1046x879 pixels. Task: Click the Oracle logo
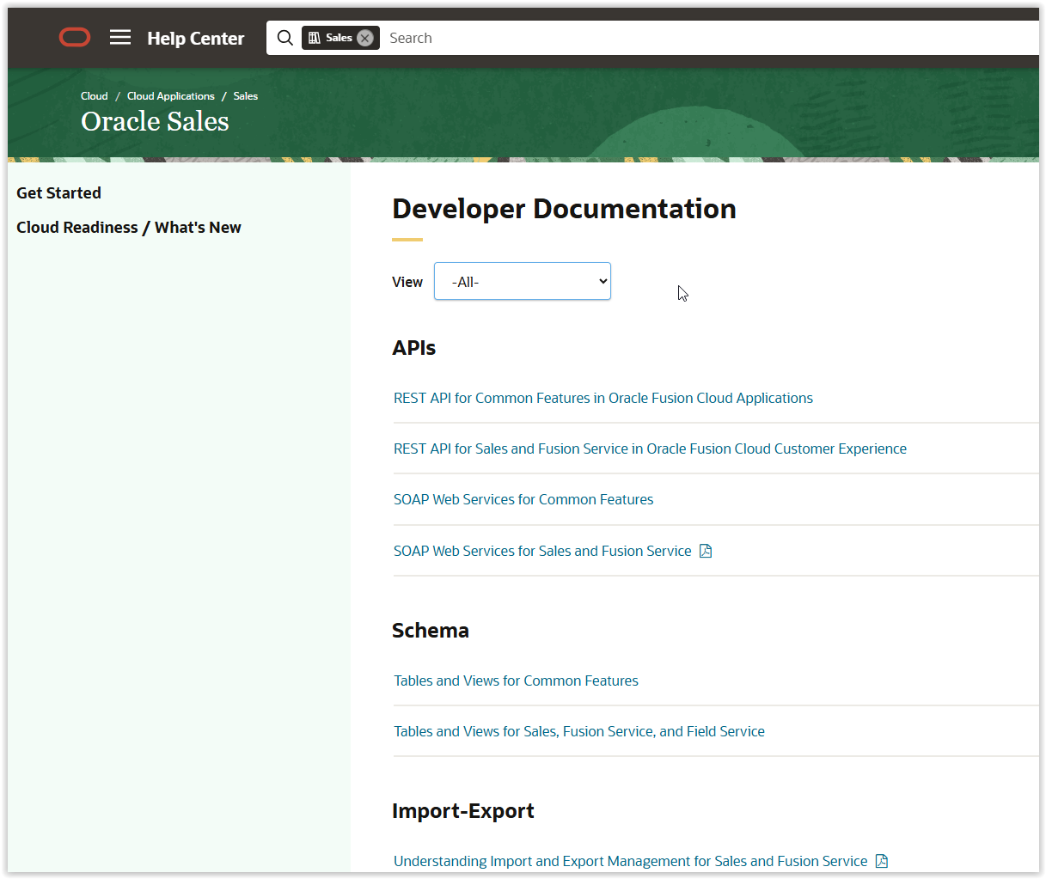[x=75, y=37]
